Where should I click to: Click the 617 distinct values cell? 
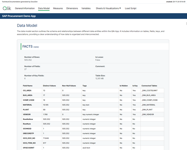click(52, 143)
